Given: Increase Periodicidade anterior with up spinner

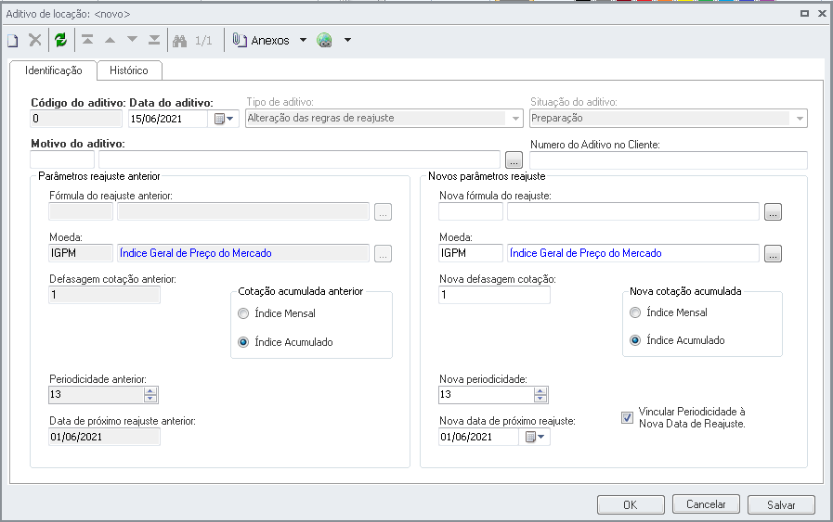Looking at the screenshot, I should (150, 391).
